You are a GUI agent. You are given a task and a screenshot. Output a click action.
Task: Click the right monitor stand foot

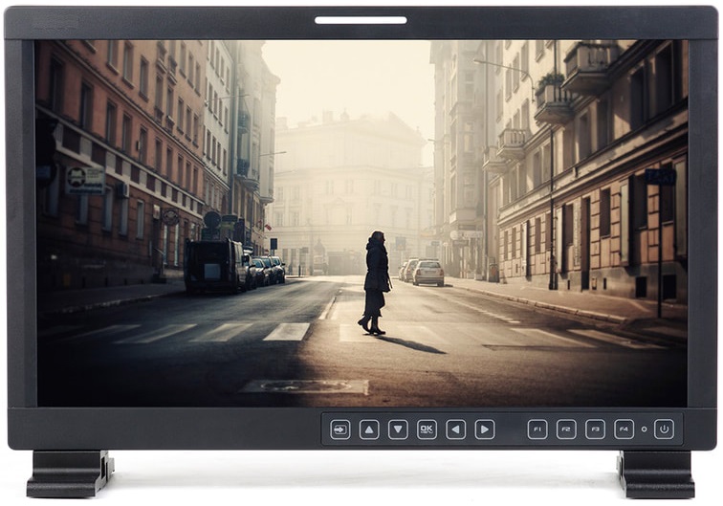click(x=656, y=474)
